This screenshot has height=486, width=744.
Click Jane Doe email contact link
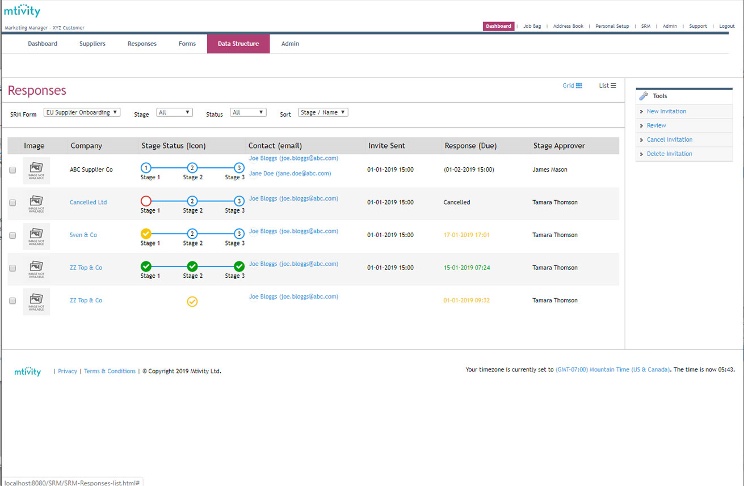click(x=290, y=174)
